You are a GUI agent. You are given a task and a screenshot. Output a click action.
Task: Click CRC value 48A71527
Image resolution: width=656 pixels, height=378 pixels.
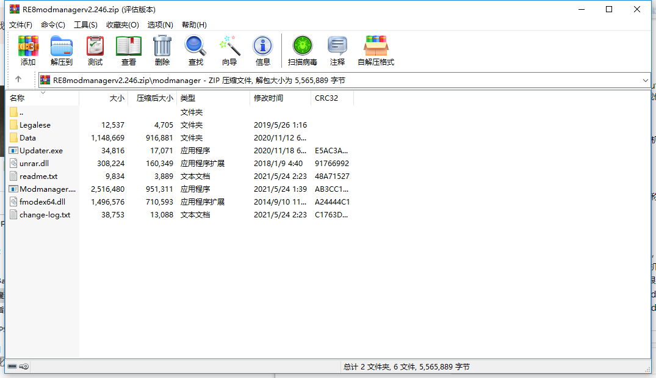coord(332,176)
